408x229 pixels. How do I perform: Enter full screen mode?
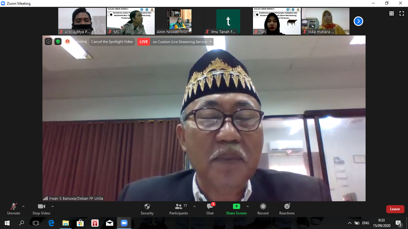[402, 13]
